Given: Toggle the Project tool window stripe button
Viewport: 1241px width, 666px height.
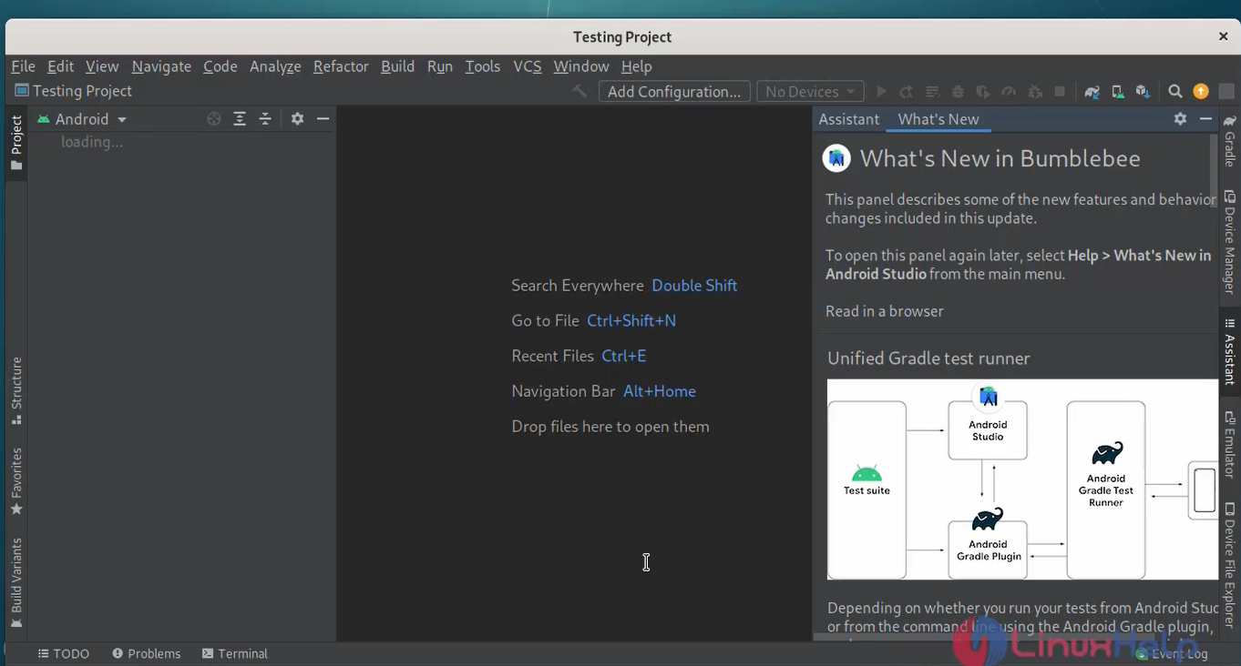Looking at the screenshot, I should pos(15,143).
